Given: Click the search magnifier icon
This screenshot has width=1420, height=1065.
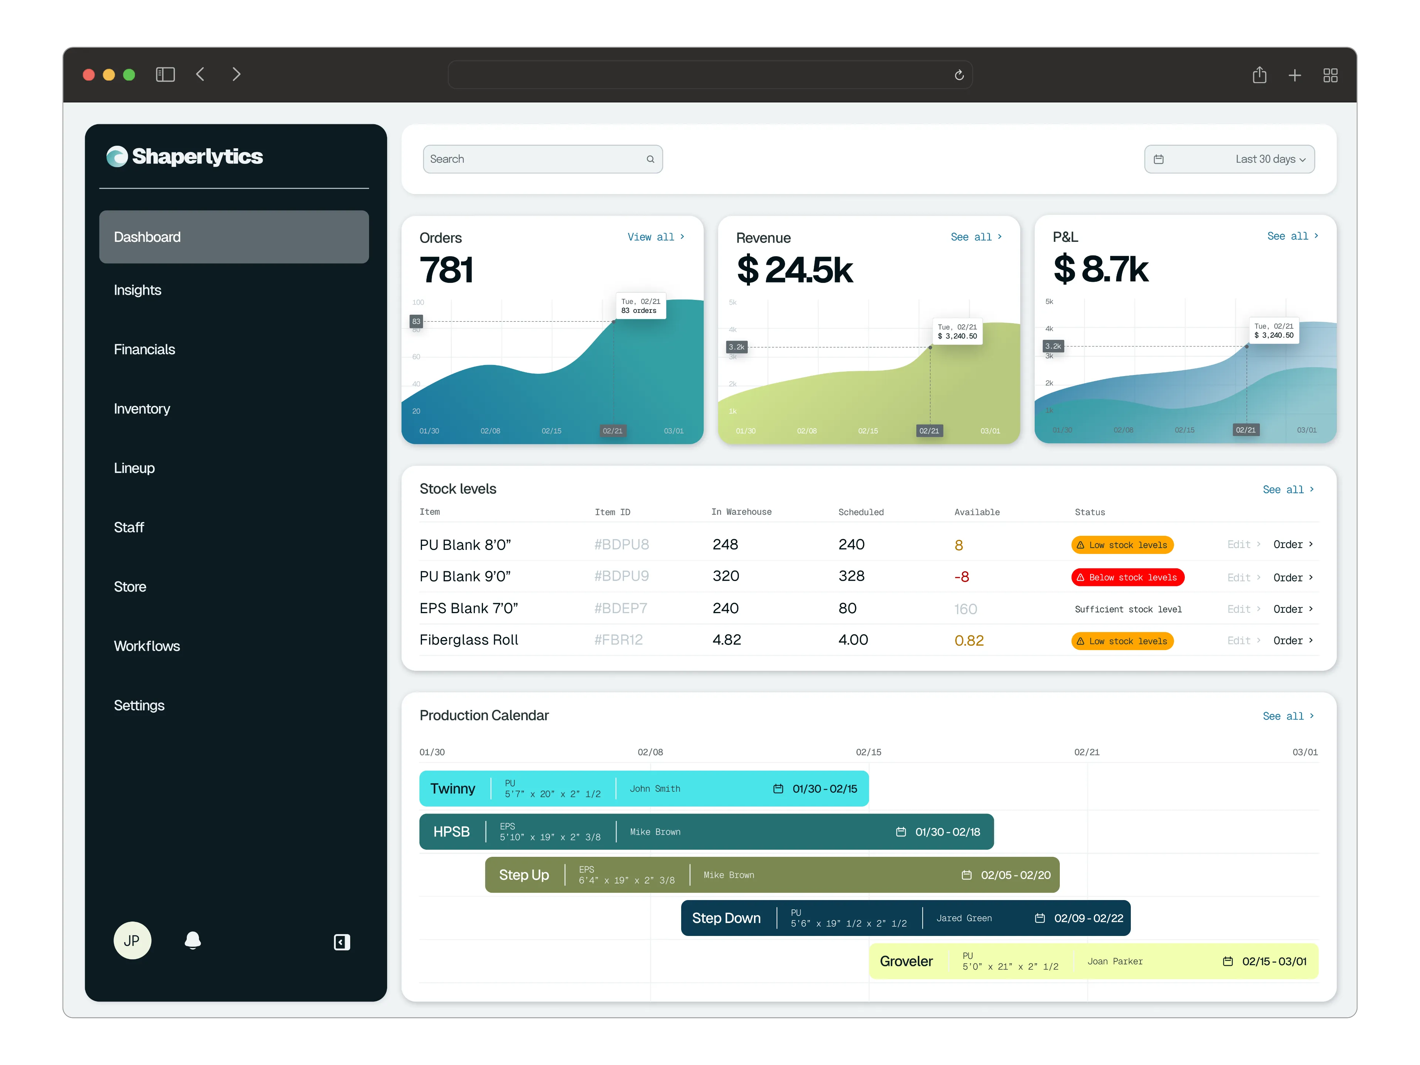Looking at the screenshot, I should click(650, 159).
